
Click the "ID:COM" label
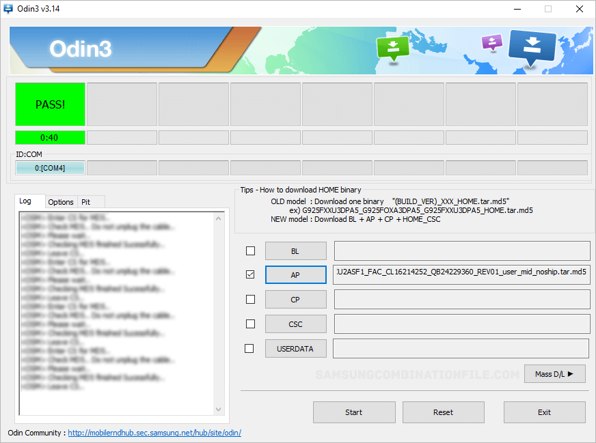pyautogui.click(x=29, y=154)
